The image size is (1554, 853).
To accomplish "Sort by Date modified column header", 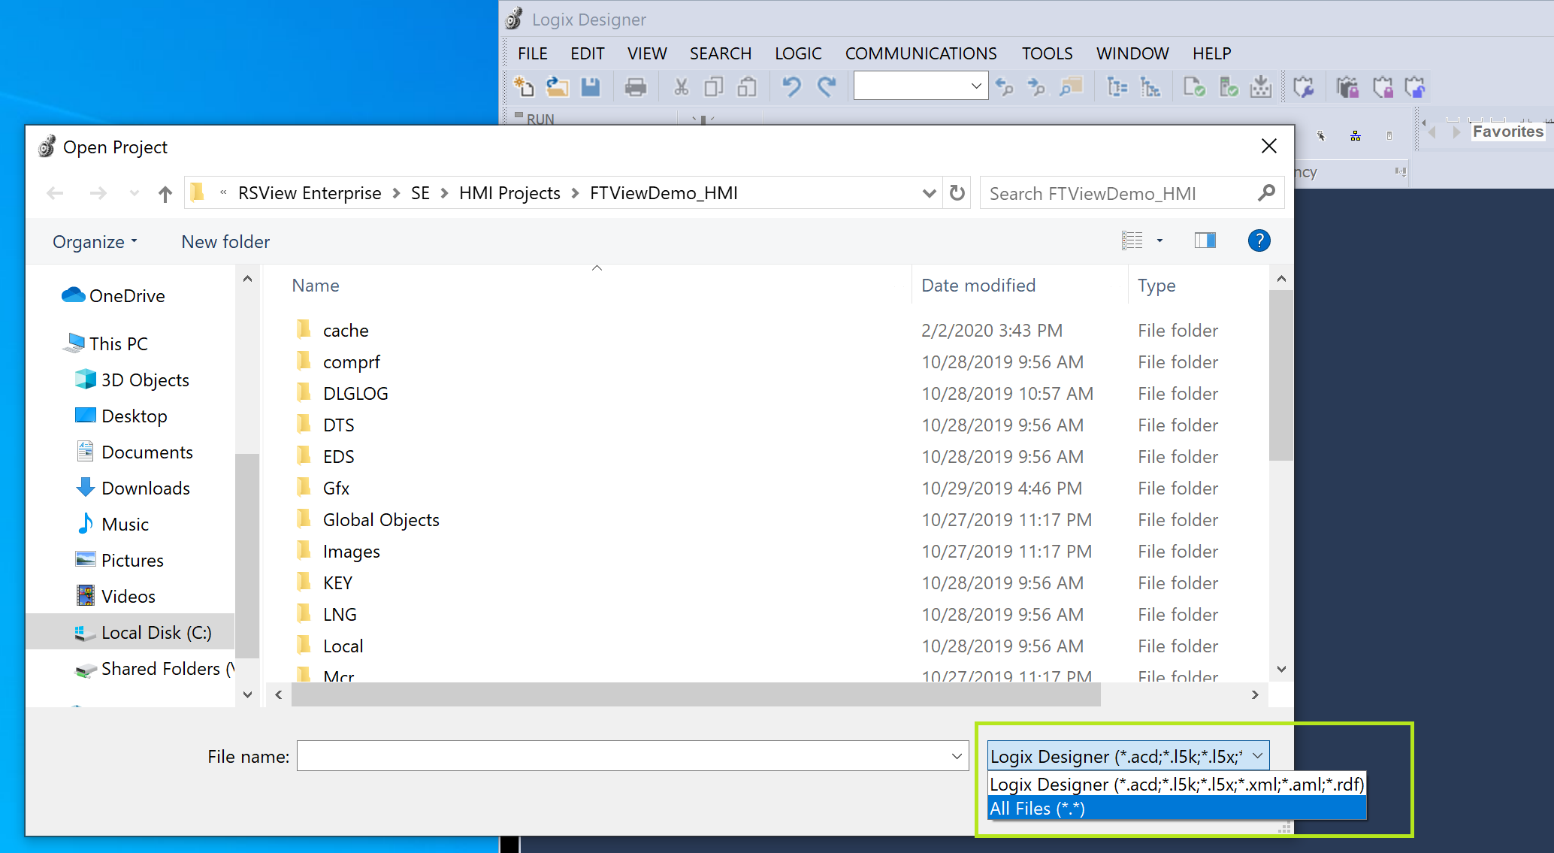I will 978,286.
